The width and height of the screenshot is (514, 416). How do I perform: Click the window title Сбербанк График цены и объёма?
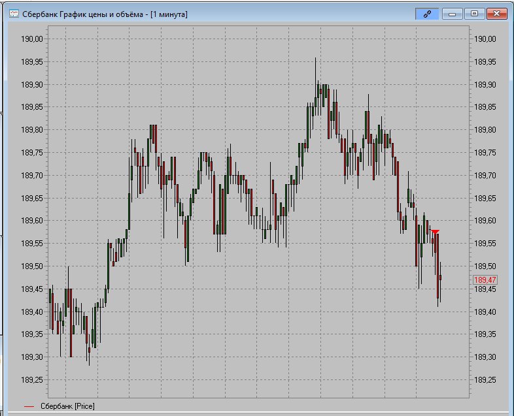pos(105,14)
